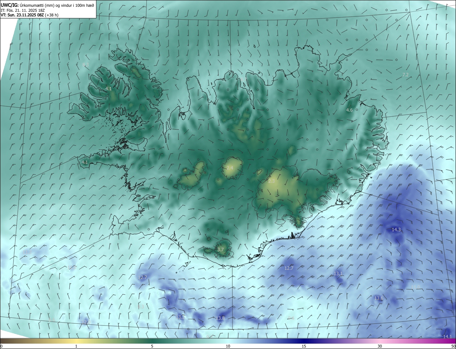Click the colorbar tick label 50
This screenshot has height=349, width=456.
click(453, 346)
